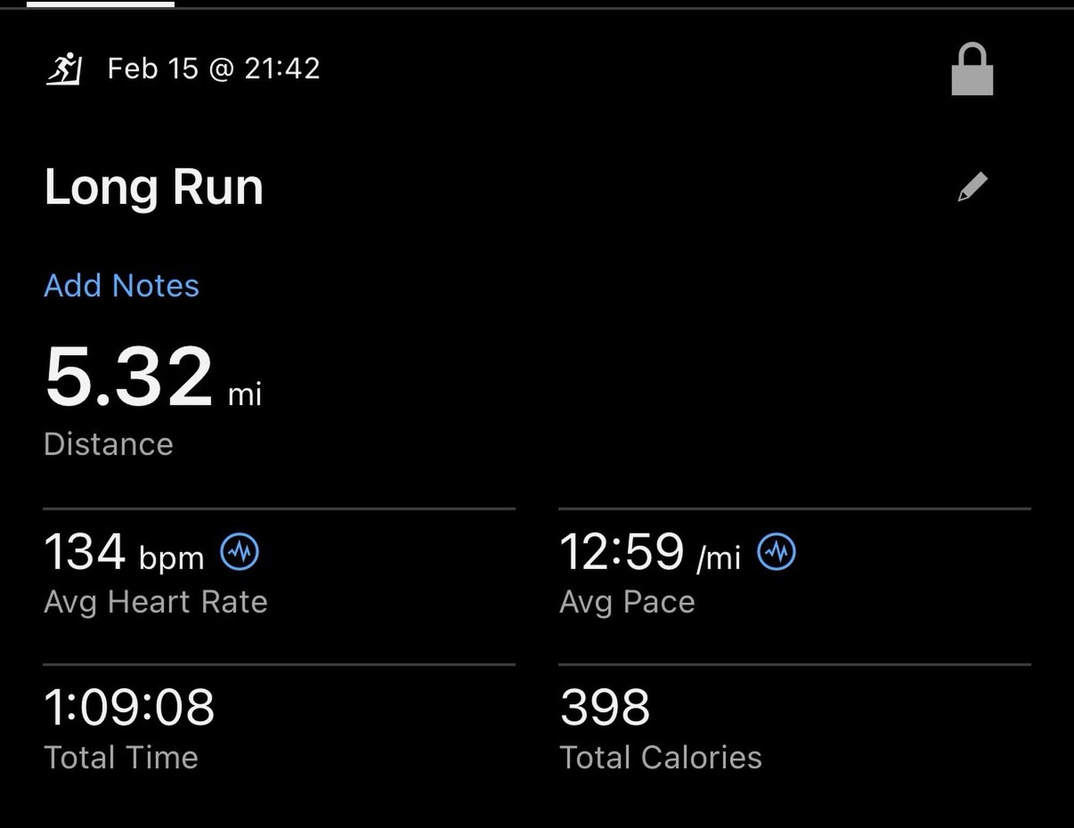Click the Total Time label

coord(121,758)
